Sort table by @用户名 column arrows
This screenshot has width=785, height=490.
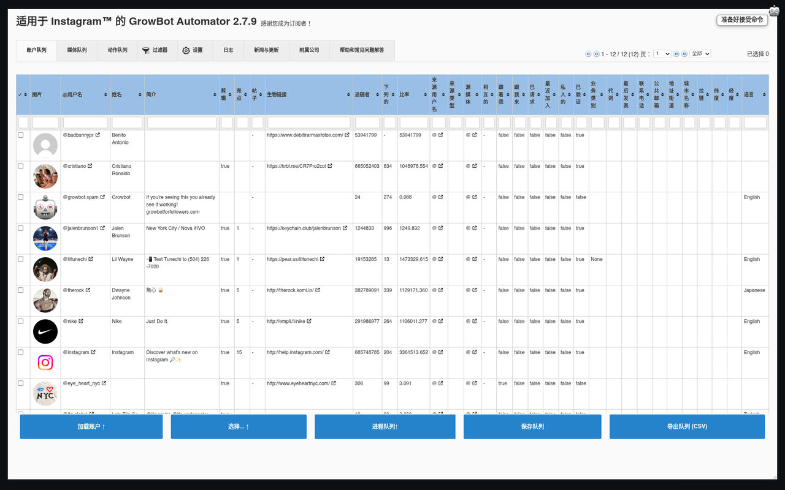pyautogui.click(x=105, y=95)
